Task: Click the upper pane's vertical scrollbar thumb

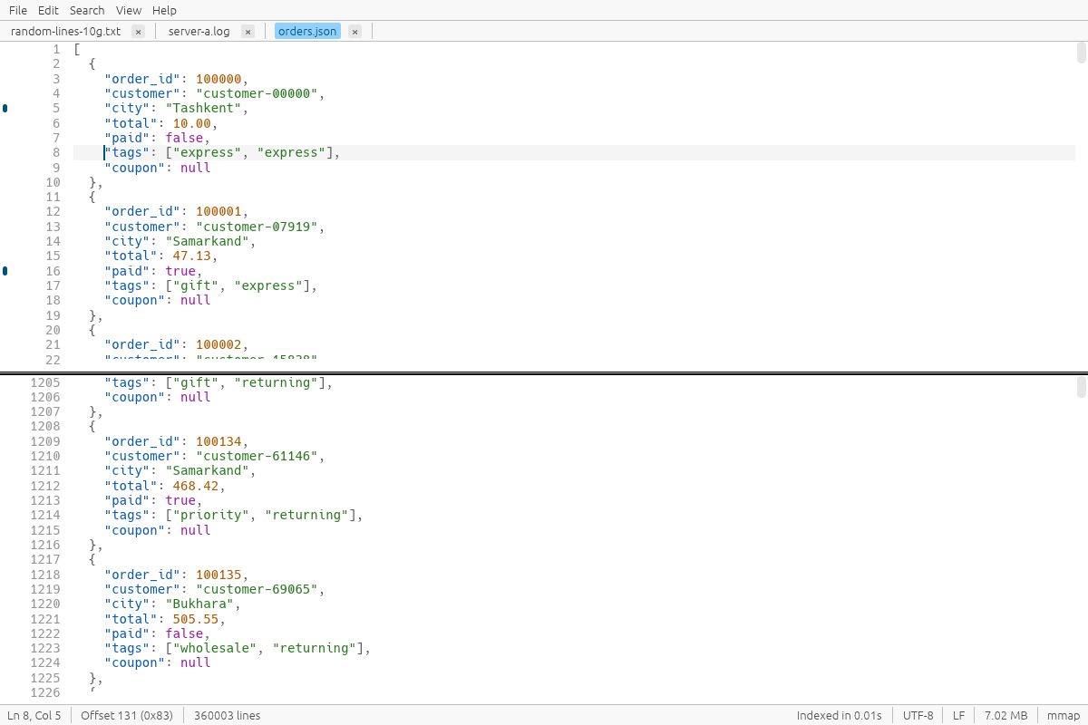Action: [1082, 53]
